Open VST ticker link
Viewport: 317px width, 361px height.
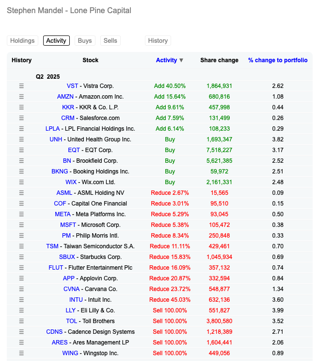[72, 86]
